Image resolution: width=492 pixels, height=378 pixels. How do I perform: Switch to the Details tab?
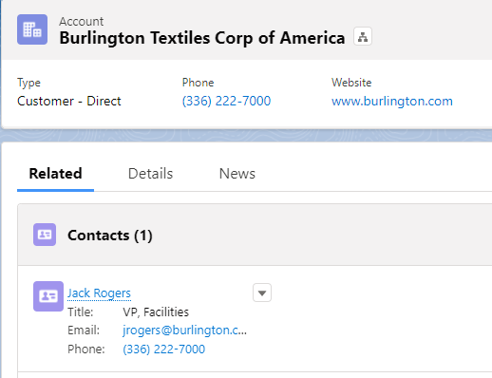[x=150, y=174]
